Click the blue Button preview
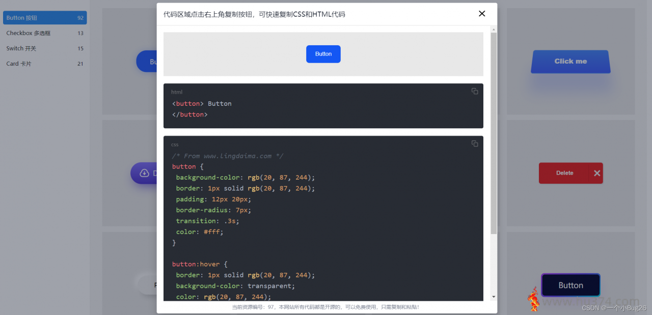 (323, 54)
